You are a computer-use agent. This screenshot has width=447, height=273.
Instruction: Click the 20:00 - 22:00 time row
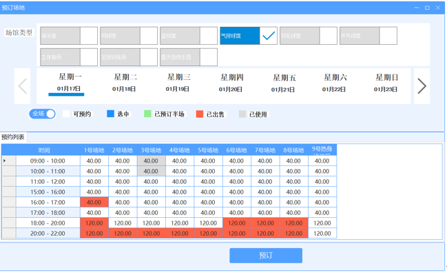(x=48, y=233)
